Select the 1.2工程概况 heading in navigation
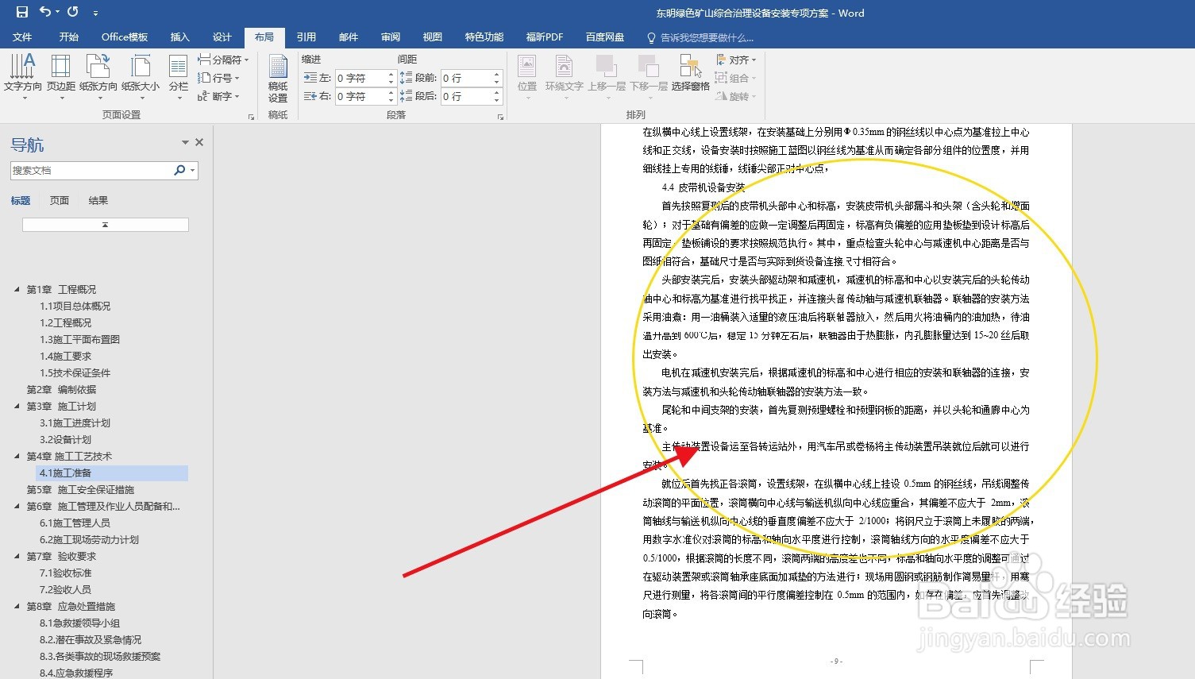This screenshot has height=679, width=1195. point(66,322)
